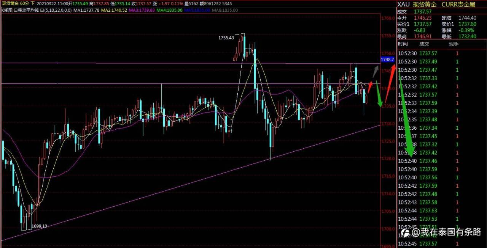Click the green MA4:1835.00 legend value

[x=169, y=10]
